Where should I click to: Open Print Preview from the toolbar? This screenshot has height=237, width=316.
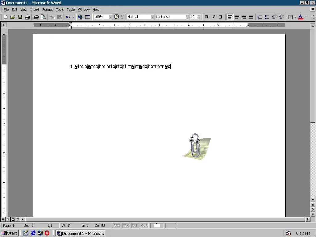pos(43,17)
